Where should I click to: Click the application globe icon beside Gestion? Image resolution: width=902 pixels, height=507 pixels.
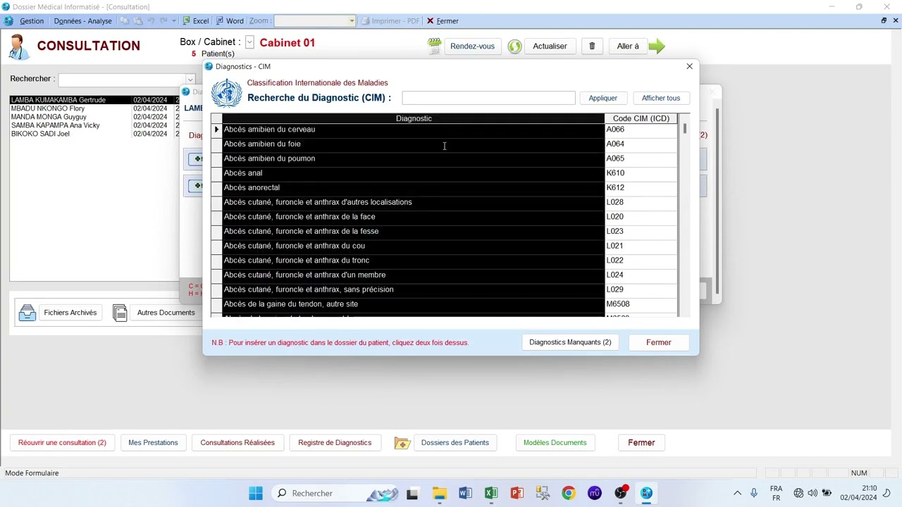point(8,21)
